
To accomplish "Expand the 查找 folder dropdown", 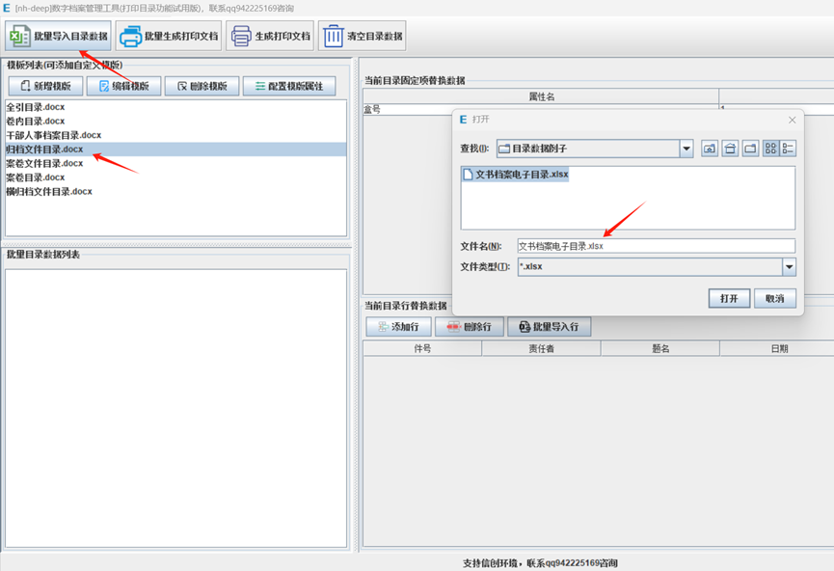I will (x=686, y=149).
